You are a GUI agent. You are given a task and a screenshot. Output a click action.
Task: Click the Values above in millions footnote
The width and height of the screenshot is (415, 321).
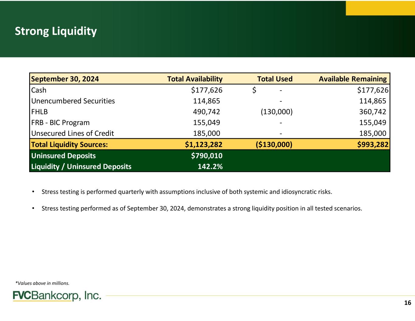[x=42, y=283]
